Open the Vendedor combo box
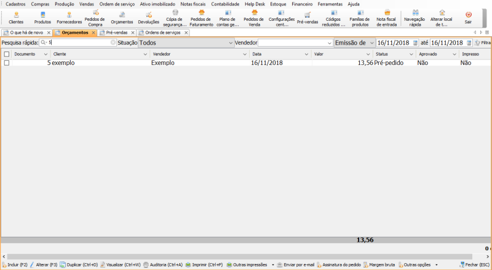Image resolution: width=492 pixels, height=270 pixels. pos(329,43)
